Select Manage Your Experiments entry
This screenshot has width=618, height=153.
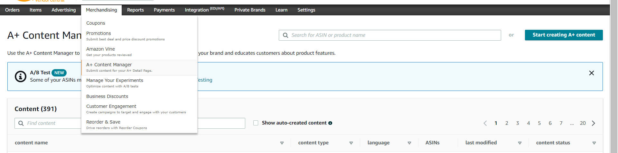tap(139, 83)
